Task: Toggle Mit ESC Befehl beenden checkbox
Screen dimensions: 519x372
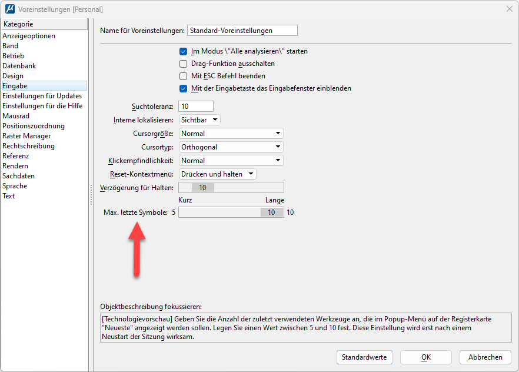Action: pyautogui.click(x=183, y=76)
